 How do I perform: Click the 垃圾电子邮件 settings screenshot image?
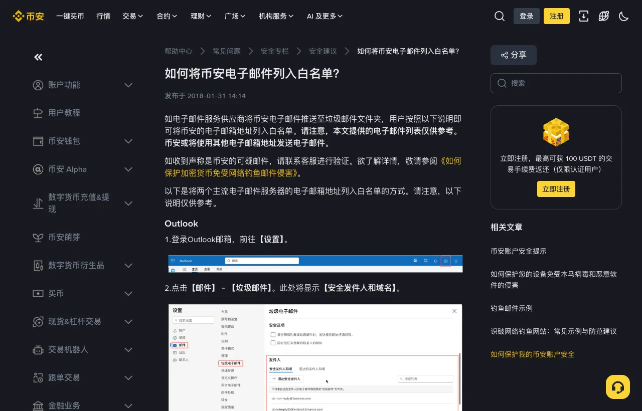coord(315,357)
